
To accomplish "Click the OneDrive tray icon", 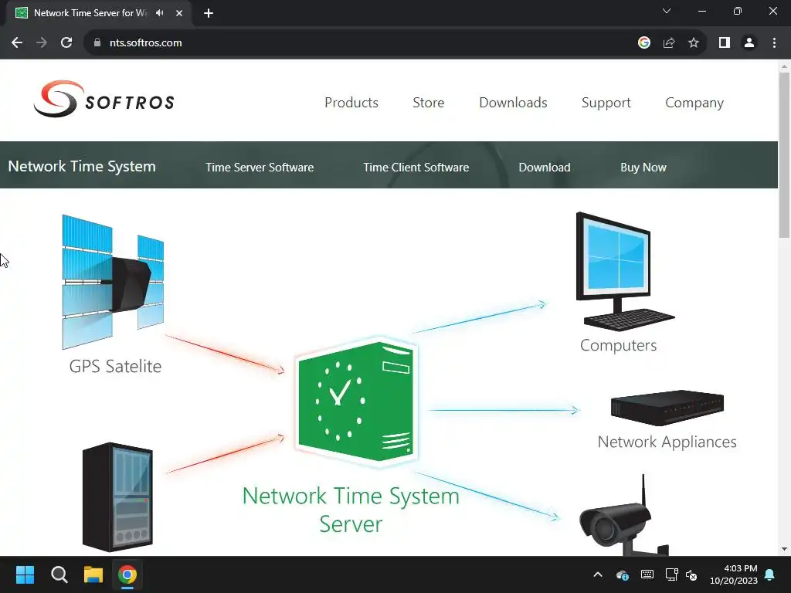I will 622,574.
